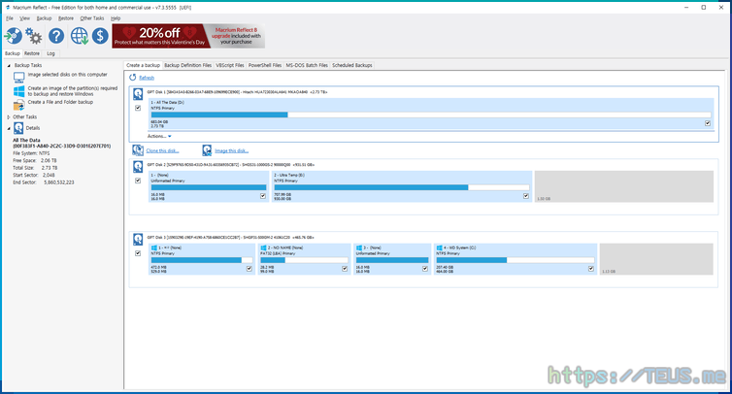Image resolution: width=732 pixels, height=394 pixels.
Task: Click the Refresh link
Action: [147, 78]
